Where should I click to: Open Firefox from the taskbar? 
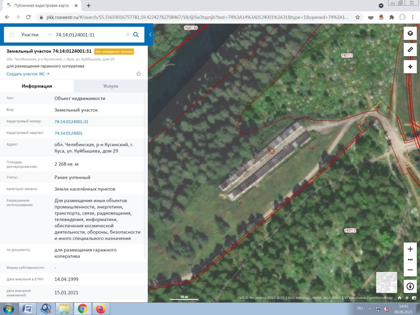tap(101, 309)
